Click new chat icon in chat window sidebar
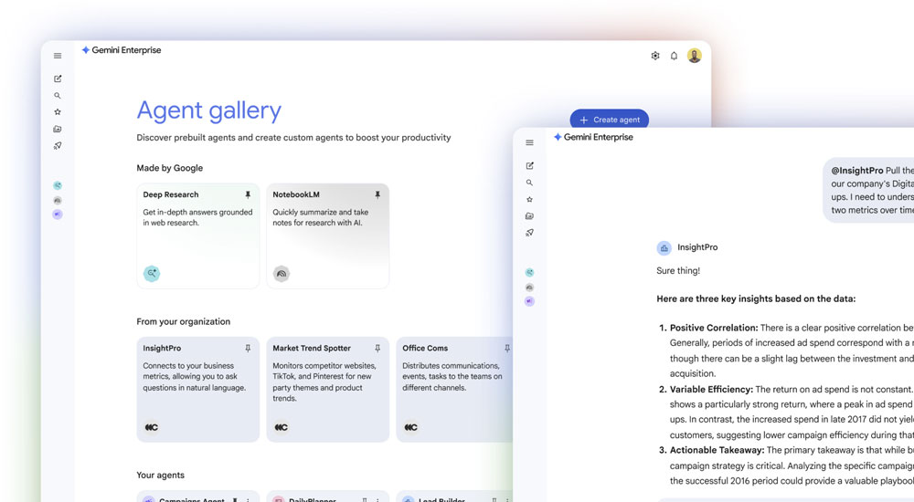 coord(529,165)
